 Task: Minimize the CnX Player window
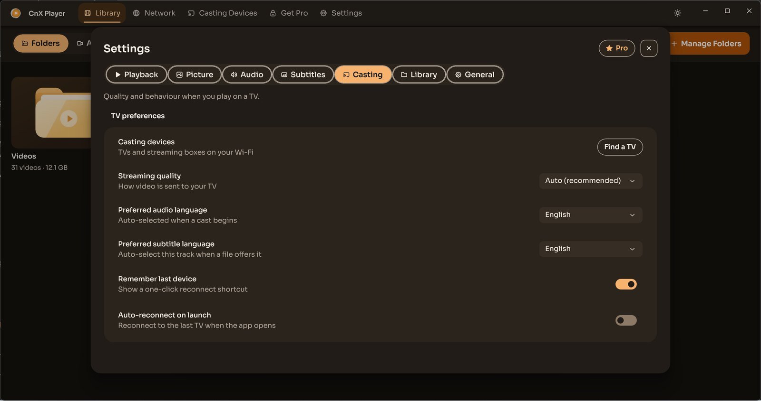705,10
